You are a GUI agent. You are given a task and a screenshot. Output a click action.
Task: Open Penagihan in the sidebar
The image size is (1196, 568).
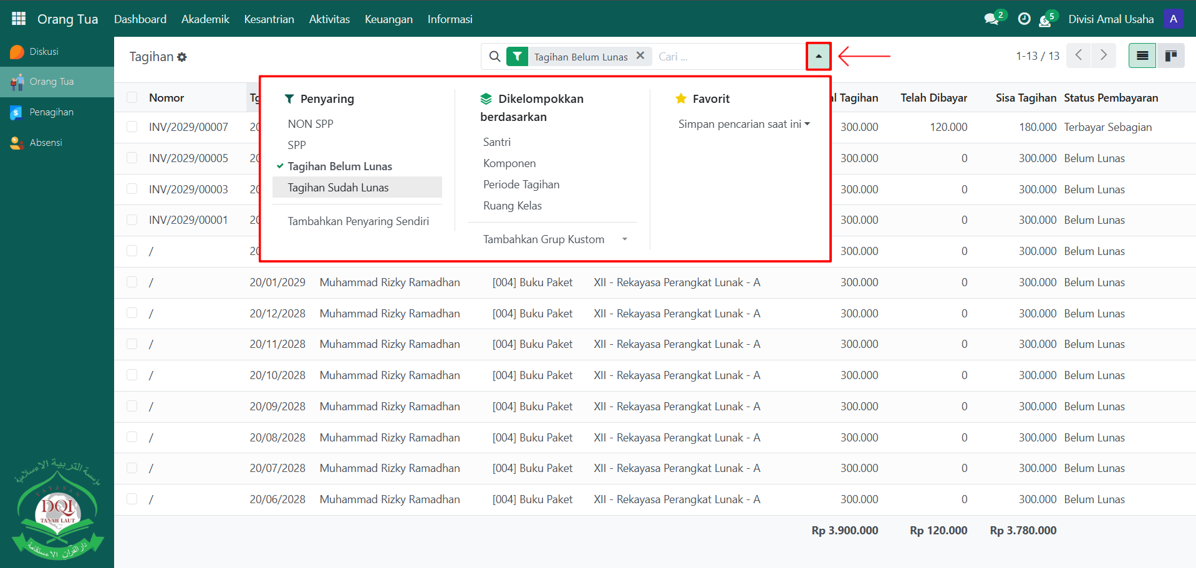pos(51,112)
